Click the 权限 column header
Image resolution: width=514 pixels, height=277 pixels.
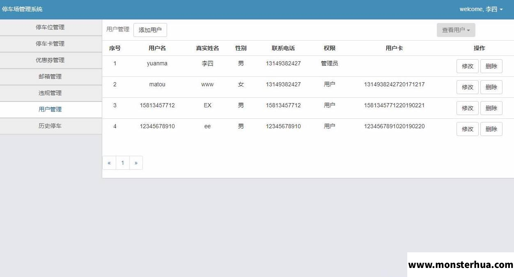click(330, 48)
